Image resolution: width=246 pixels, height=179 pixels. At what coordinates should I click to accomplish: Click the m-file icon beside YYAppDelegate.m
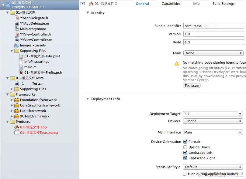[x=17, y=23]
